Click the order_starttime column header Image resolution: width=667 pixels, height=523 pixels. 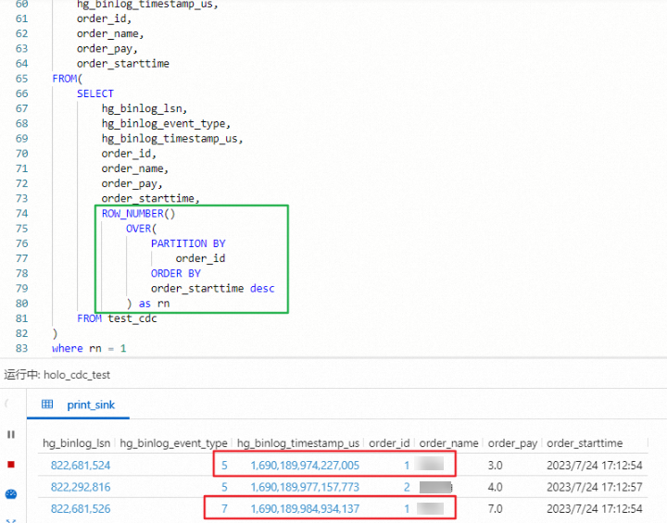585,443
